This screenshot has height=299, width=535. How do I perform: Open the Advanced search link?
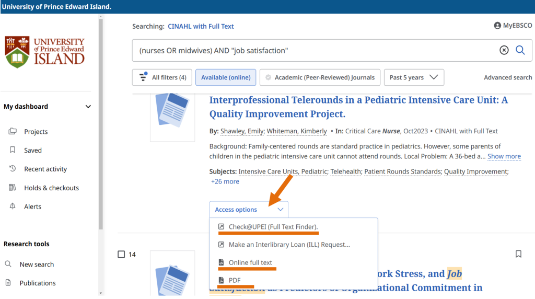coord(508,77)
